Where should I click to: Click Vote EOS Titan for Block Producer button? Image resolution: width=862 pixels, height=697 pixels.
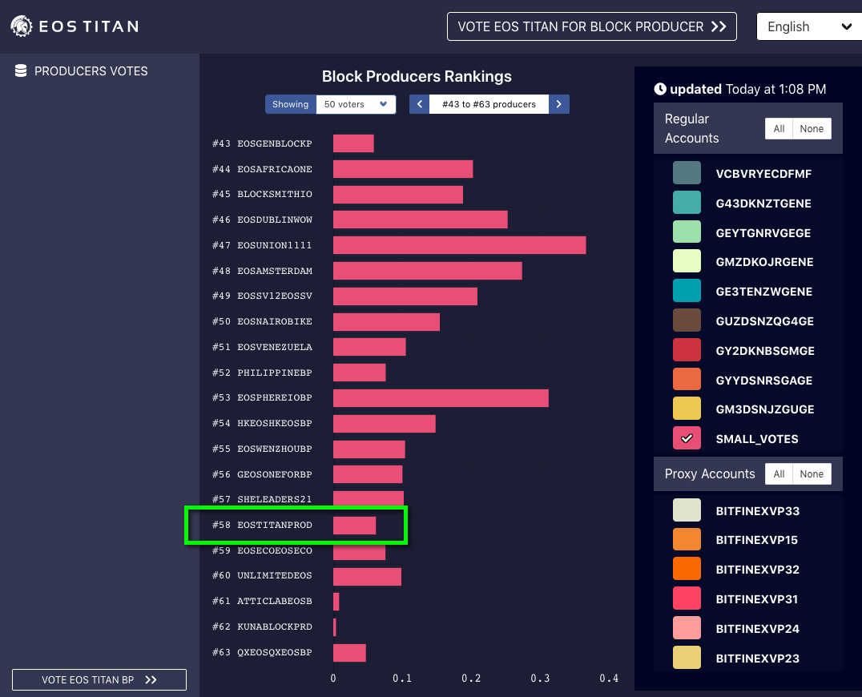591,26
